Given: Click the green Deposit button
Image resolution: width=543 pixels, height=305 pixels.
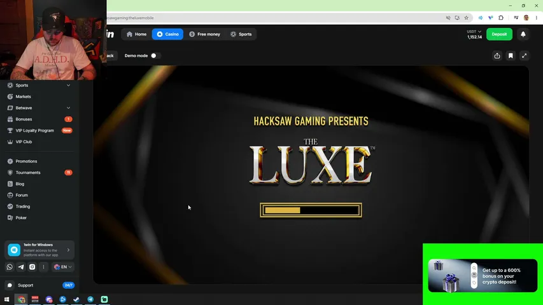Looking at the screenshot, I should tap(499, 34).
